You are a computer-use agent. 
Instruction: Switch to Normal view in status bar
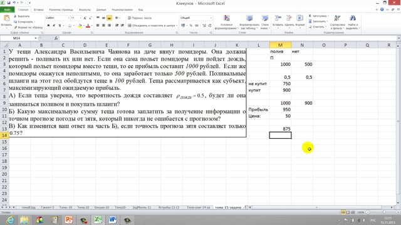click(x=343, y=212)
